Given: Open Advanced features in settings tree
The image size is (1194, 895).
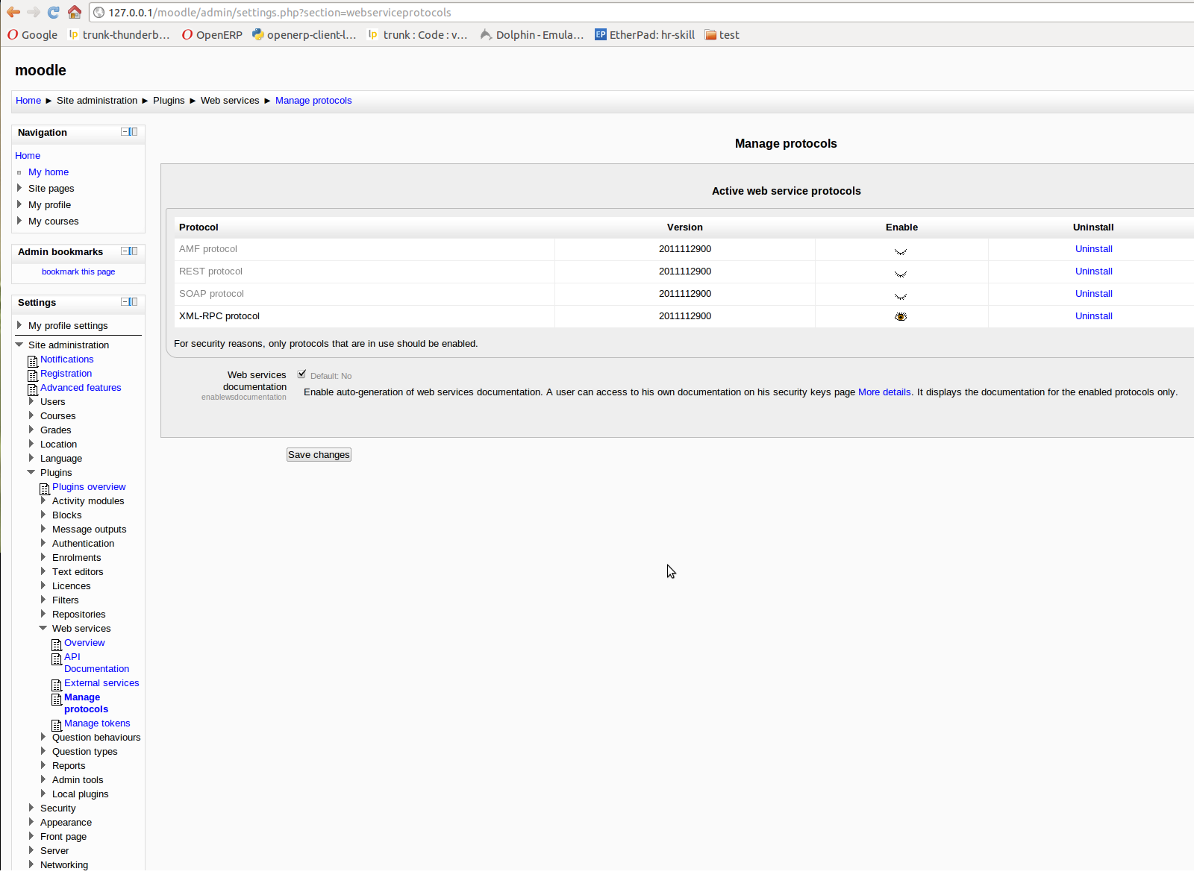Looking at the screenshot, I should 81,388.
